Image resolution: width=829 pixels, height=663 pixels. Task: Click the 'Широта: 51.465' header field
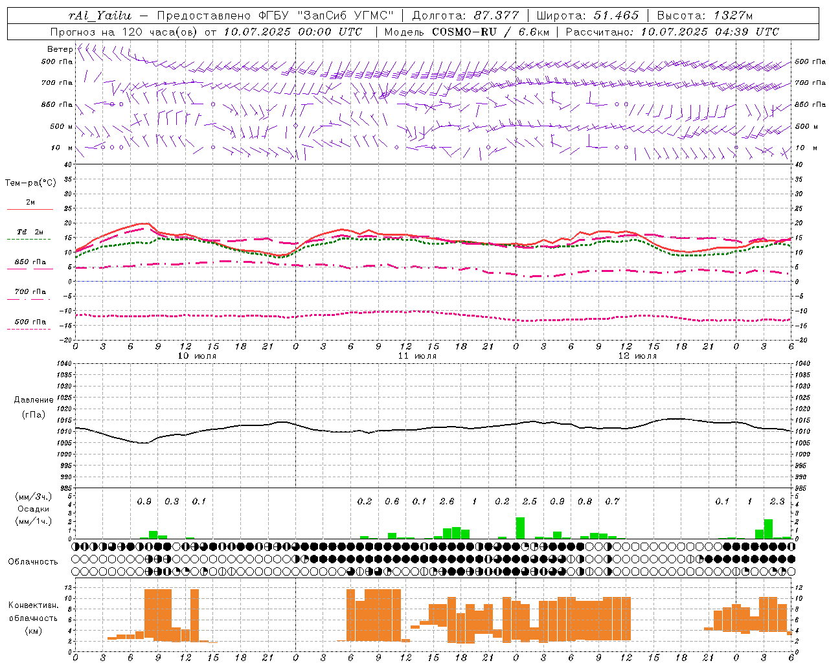pos(587,16)
